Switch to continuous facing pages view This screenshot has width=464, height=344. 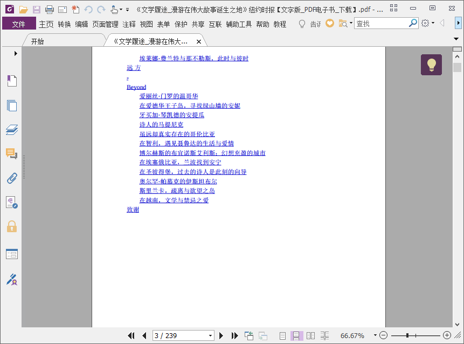coord(324,336)
